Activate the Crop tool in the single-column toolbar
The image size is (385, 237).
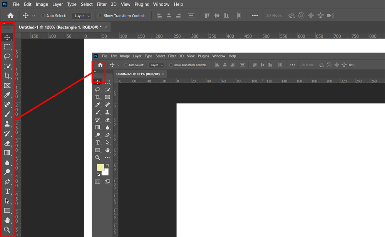7,76
